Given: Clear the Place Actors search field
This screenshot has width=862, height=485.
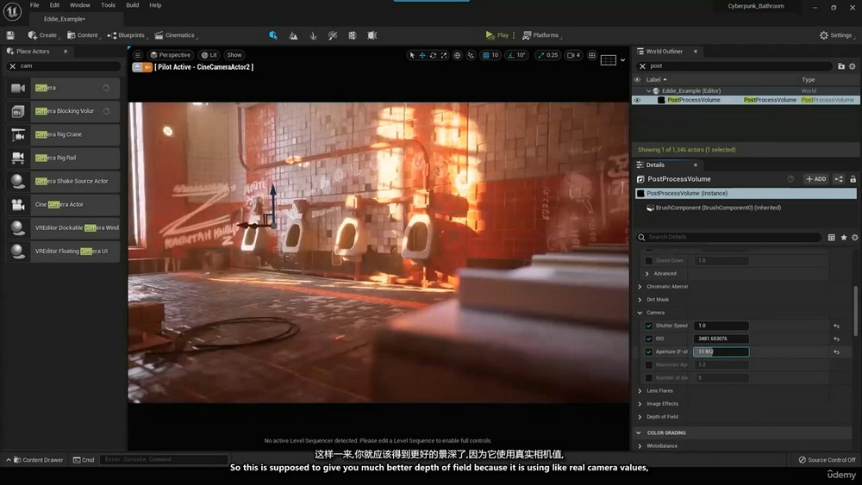Looking at the screenshot, I should tap(13, 66).
